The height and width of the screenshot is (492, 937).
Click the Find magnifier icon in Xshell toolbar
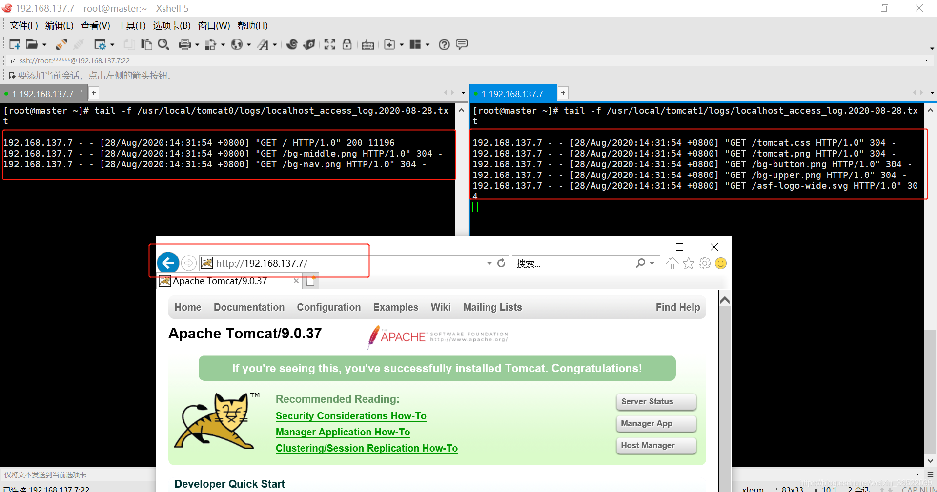click(163, 44)
